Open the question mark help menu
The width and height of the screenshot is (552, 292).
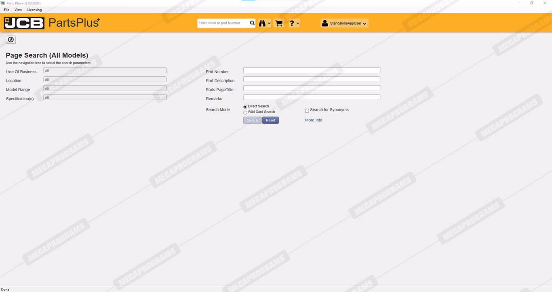[292, 23]
